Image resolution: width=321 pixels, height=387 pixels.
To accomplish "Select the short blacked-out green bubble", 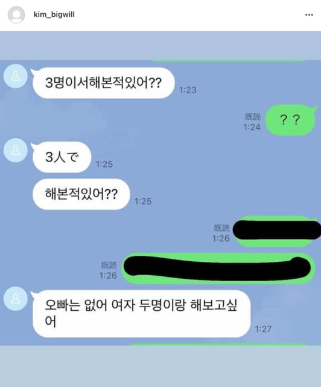I will pos(276,231).
